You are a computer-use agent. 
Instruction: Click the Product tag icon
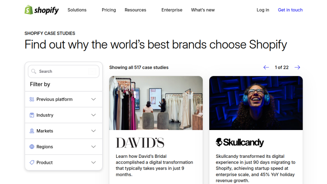pyautogui.click(x=32, y=162)
